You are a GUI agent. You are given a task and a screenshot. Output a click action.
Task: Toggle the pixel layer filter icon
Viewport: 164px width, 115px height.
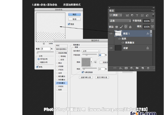(x=127, y=15)
